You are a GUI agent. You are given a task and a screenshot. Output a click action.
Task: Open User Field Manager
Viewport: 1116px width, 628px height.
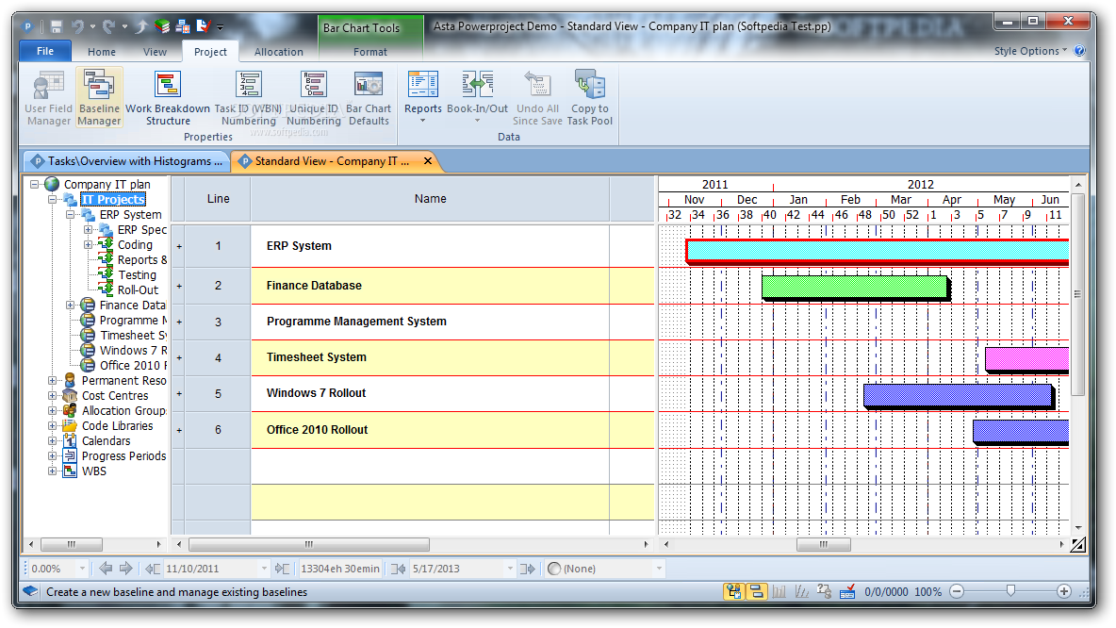tap(48, 97)
